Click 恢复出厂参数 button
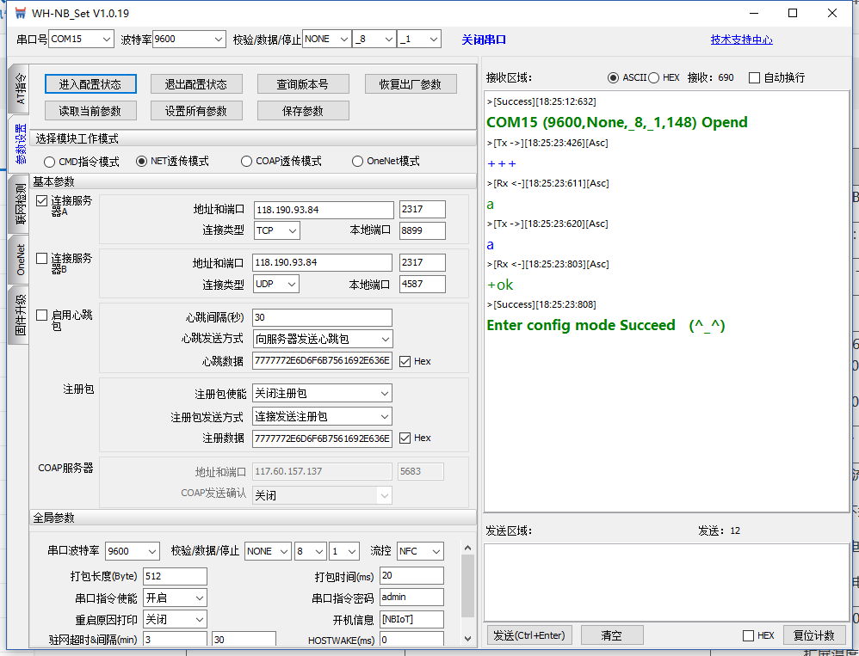The height and width of the screenshot is (656, 859). tap(411, 84)
